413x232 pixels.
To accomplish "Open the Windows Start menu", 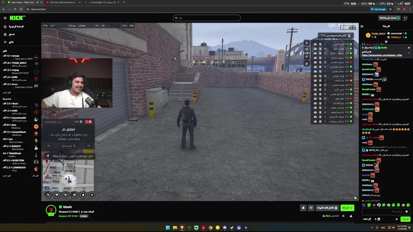I will [168, 227].
